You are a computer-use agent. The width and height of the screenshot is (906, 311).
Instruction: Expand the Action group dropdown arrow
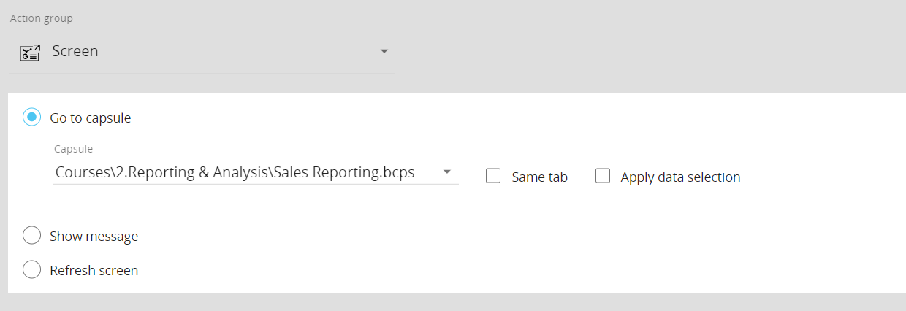(384, 52)
